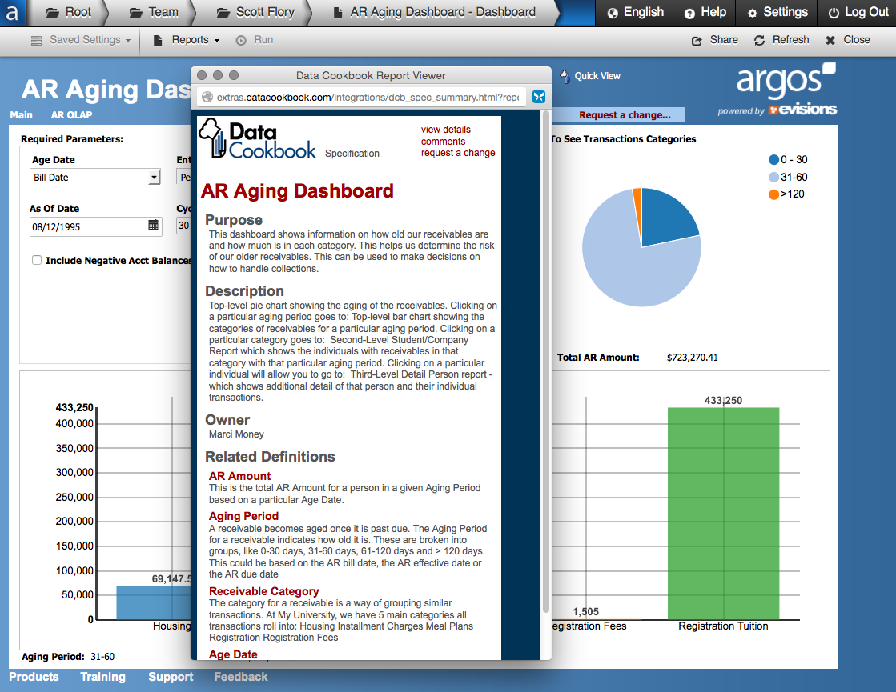Click Log Out
Image resolution: width=896 pixels, height=692 pixels.
858,13
